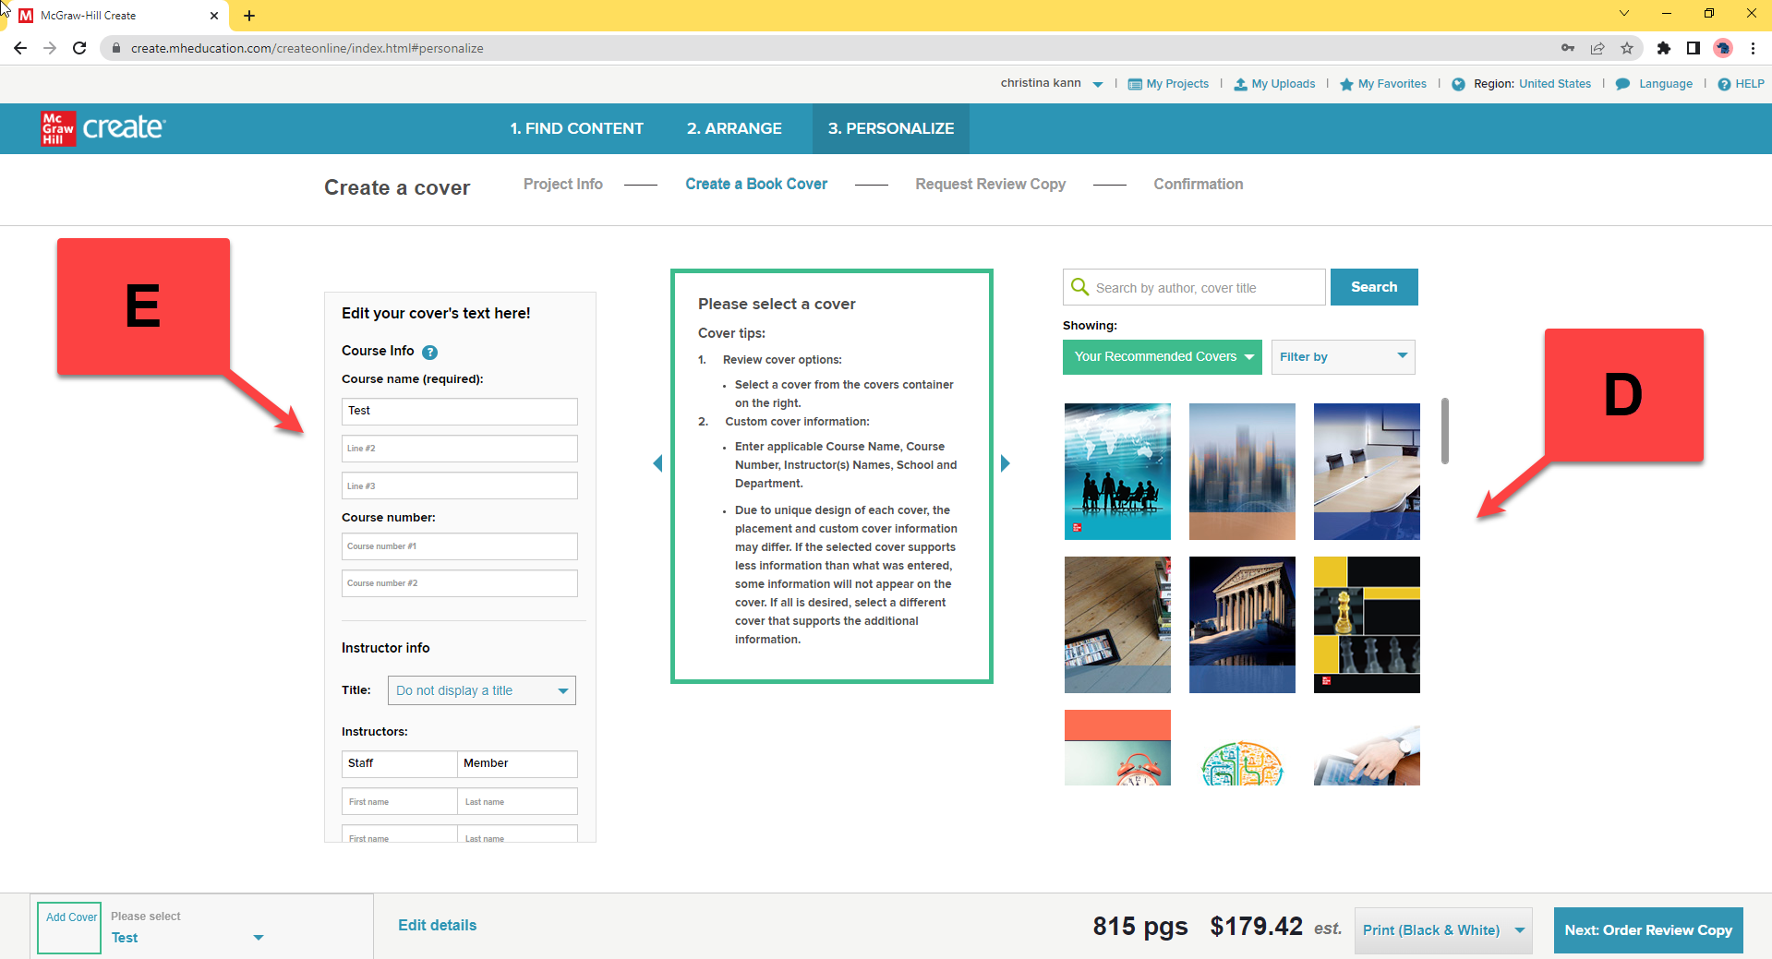Click the HELP question-mark icon
The height and width of the screenshot is (959, 1772).
(1723, 84)
